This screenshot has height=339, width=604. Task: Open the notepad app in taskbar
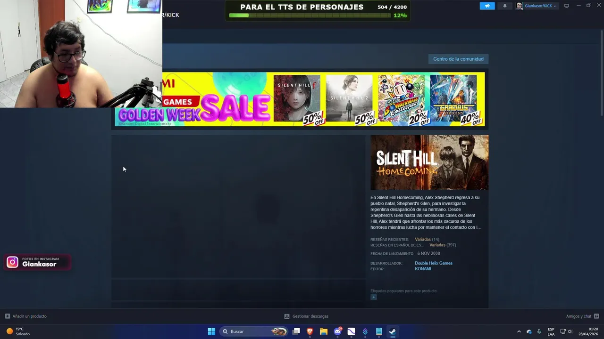point(379,331)
